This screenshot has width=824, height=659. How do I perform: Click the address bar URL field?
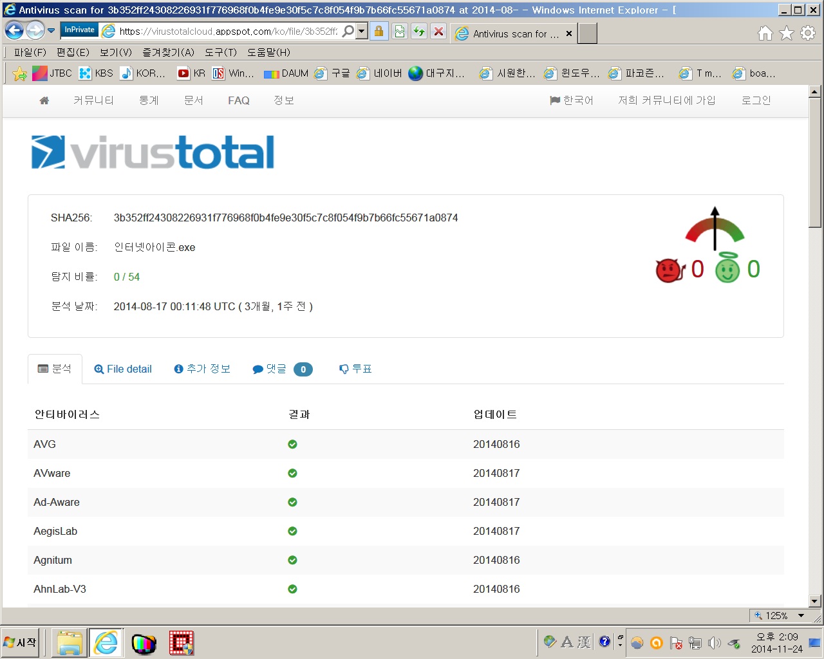pos(229,31)
